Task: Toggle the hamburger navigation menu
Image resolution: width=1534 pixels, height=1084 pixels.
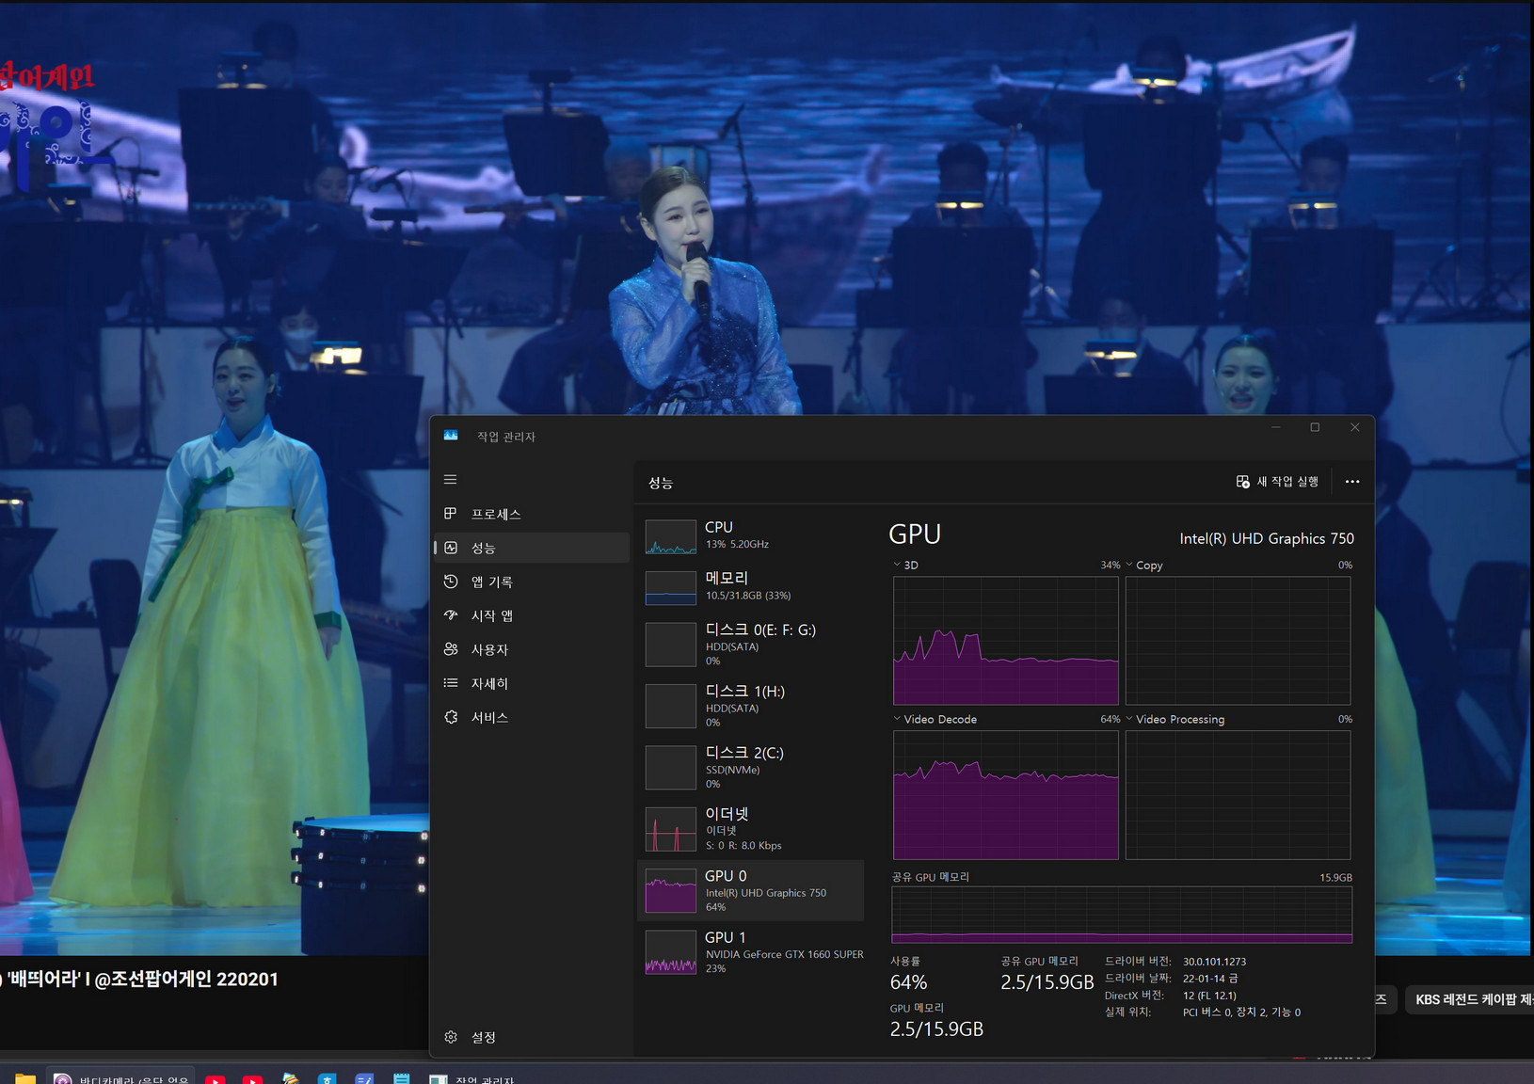Action: coord(451,480)
